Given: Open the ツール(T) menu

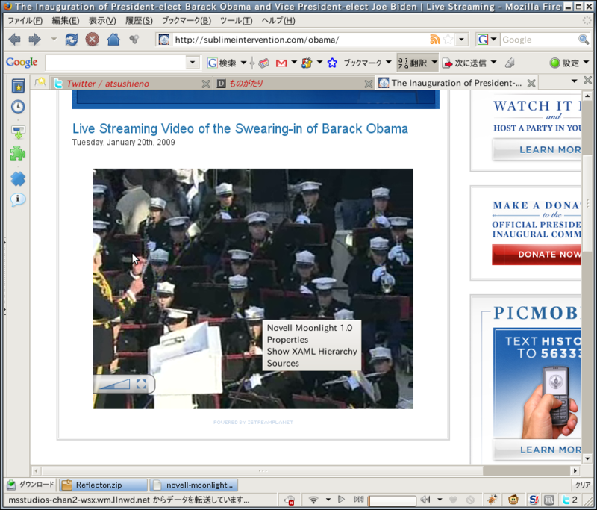Looking at the screenshot, I should pos(236,21).
